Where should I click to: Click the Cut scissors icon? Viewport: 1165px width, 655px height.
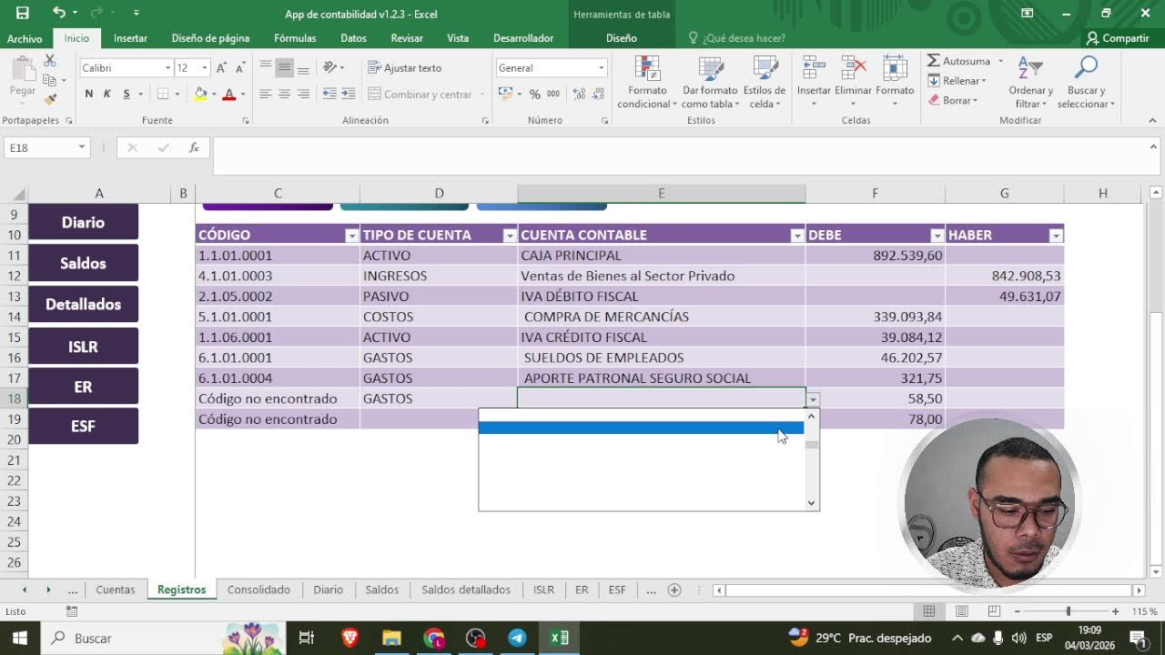pyautogui.click(x=50, y=61)
